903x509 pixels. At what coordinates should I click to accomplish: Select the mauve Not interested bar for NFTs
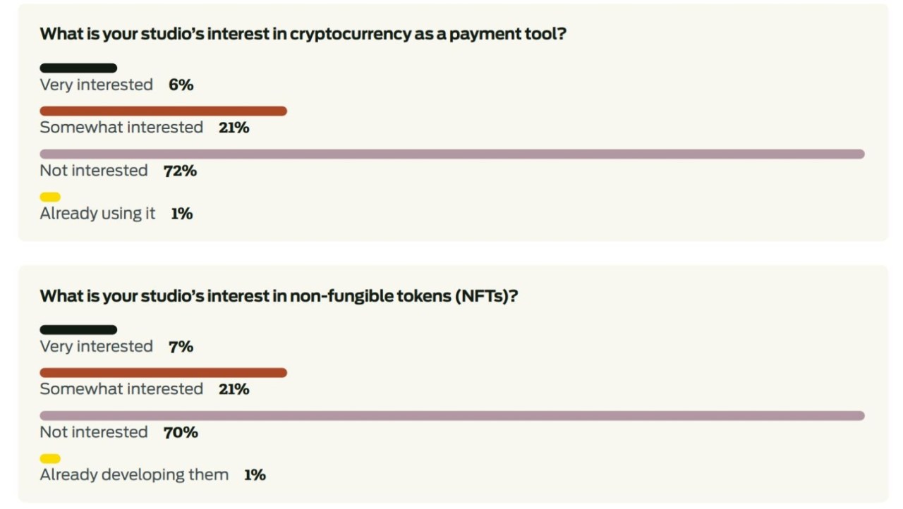click(452, 416)
